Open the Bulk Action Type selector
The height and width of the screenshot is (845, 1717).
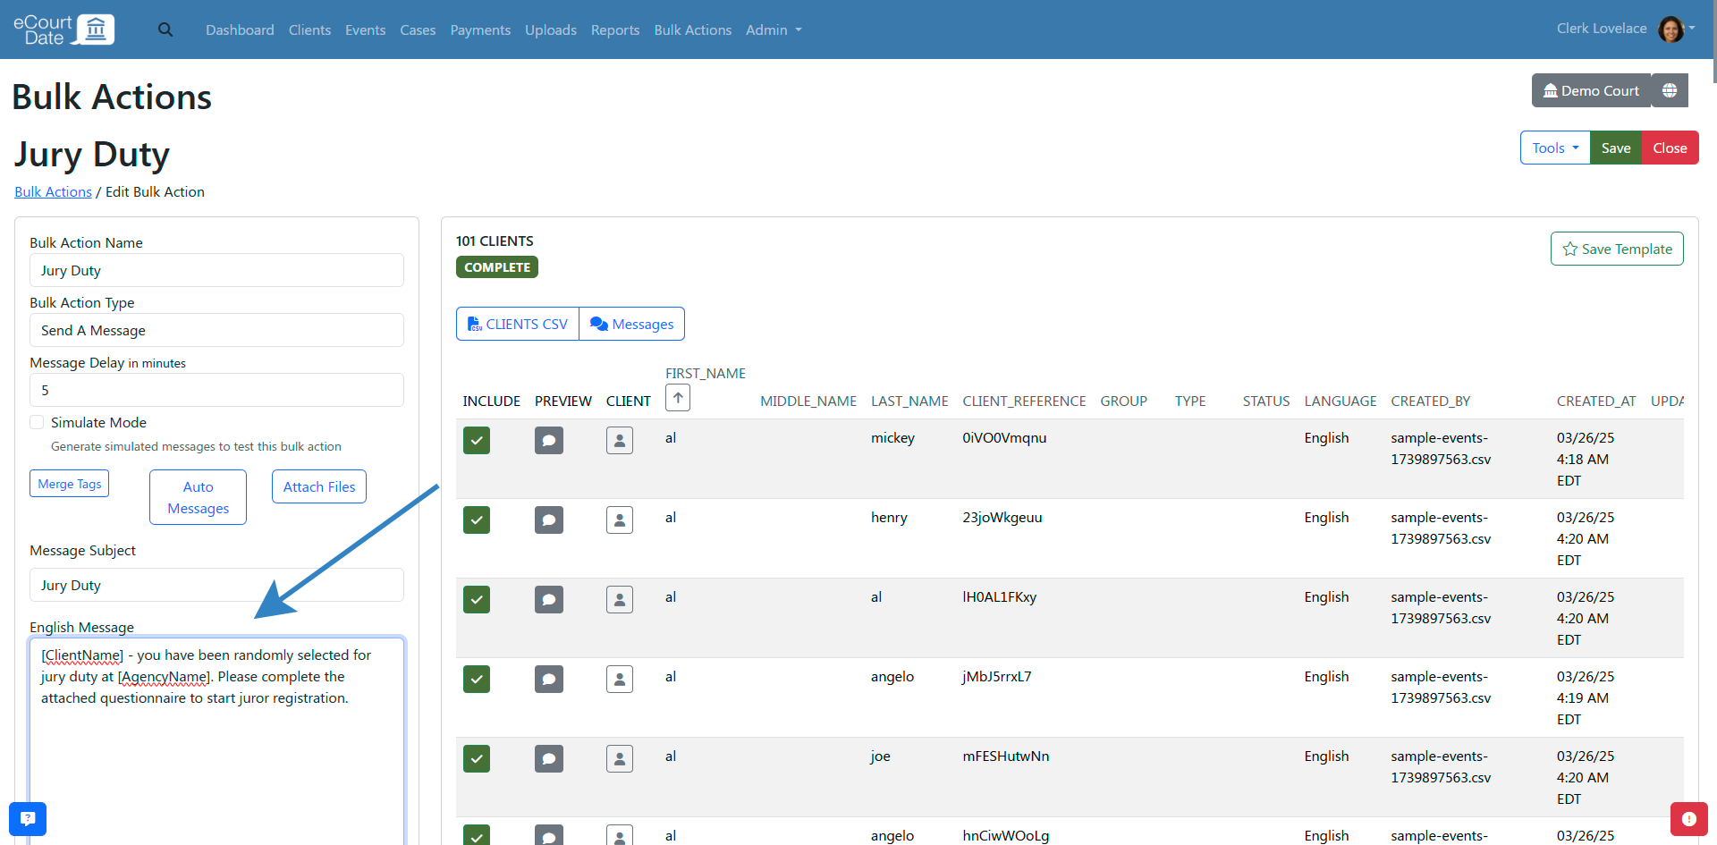tap(216, 330)
